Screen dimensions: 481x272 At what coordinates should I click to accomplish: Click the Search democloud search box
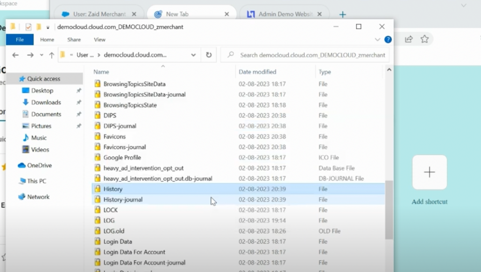[308, 55]
